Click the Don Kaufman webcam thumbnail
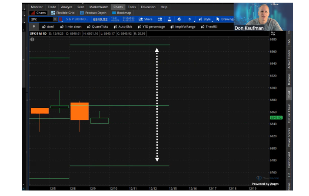Screen dimensions: 309x196 click(263, 17)
